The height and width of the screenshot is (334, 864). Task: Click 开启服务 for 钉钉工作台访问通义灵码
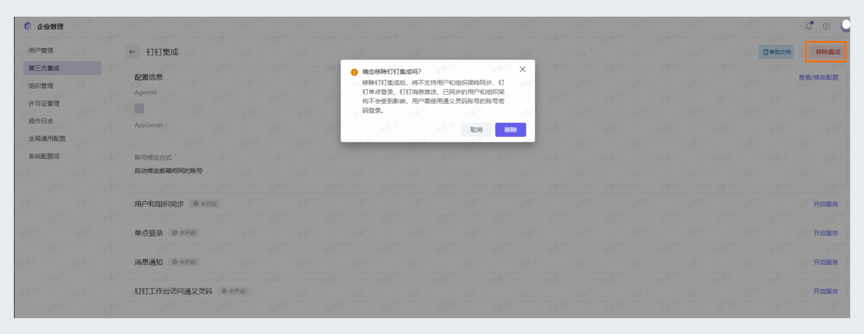pyautogui.click(x=826, y=291)
